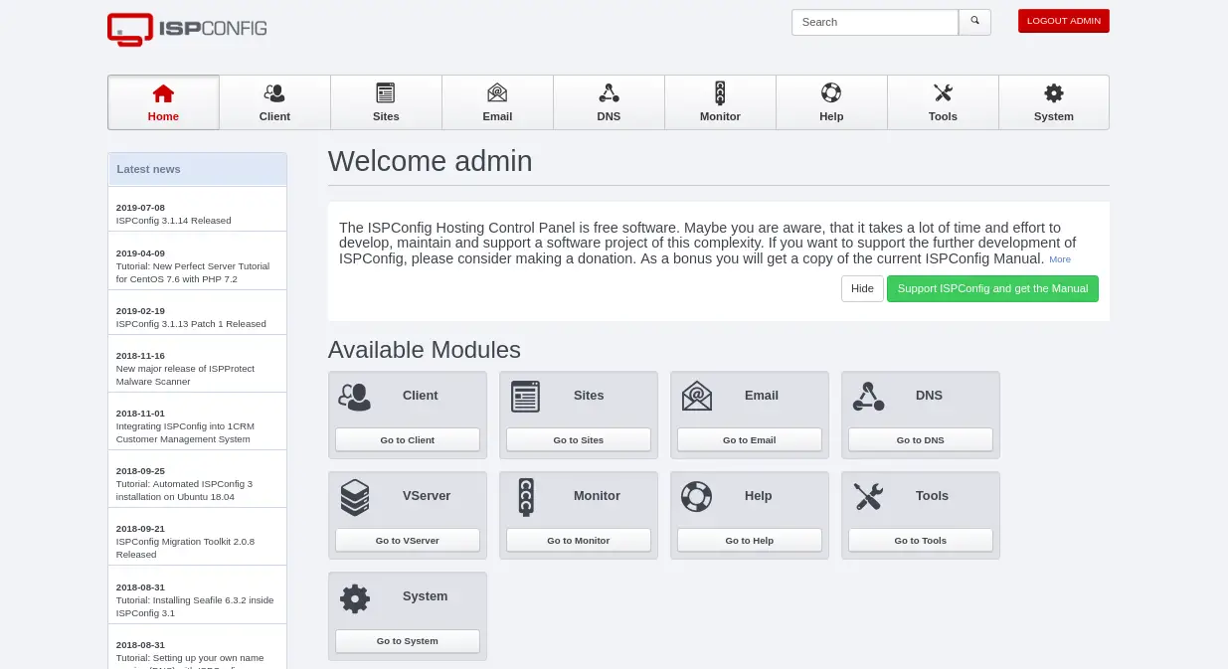Open news Perfect Server Tutorial for CentOS 7.6

point(193,272)
